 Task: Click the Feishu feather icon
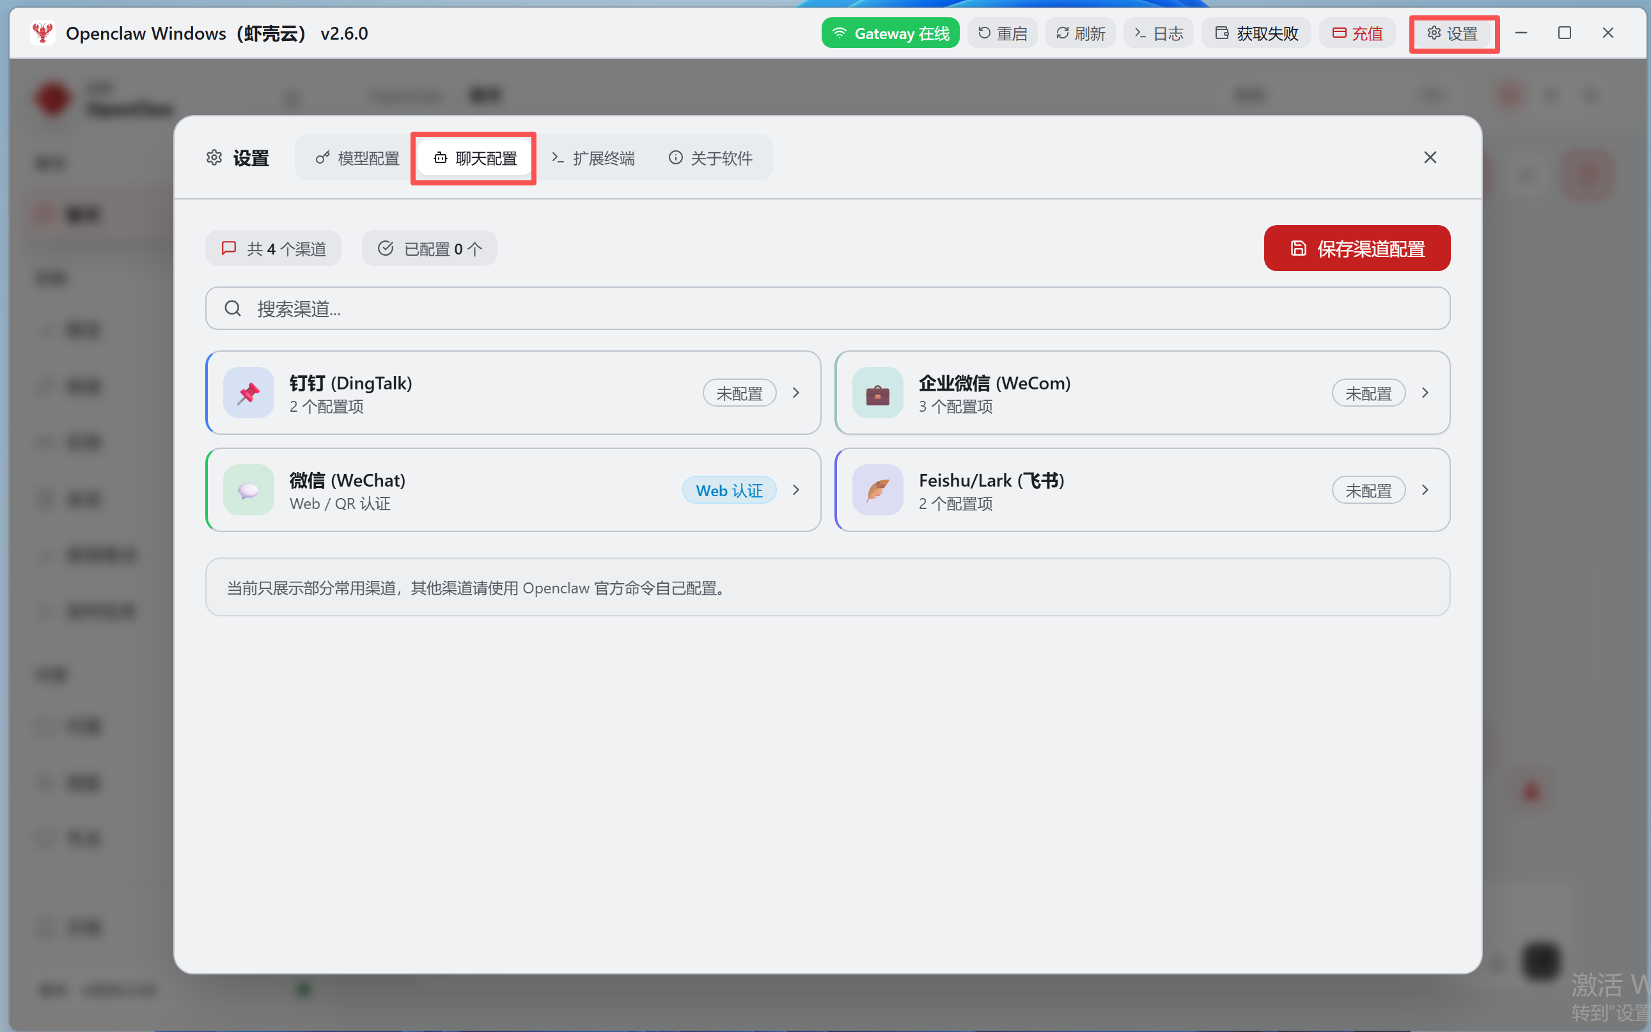click(x=877, y=490)
